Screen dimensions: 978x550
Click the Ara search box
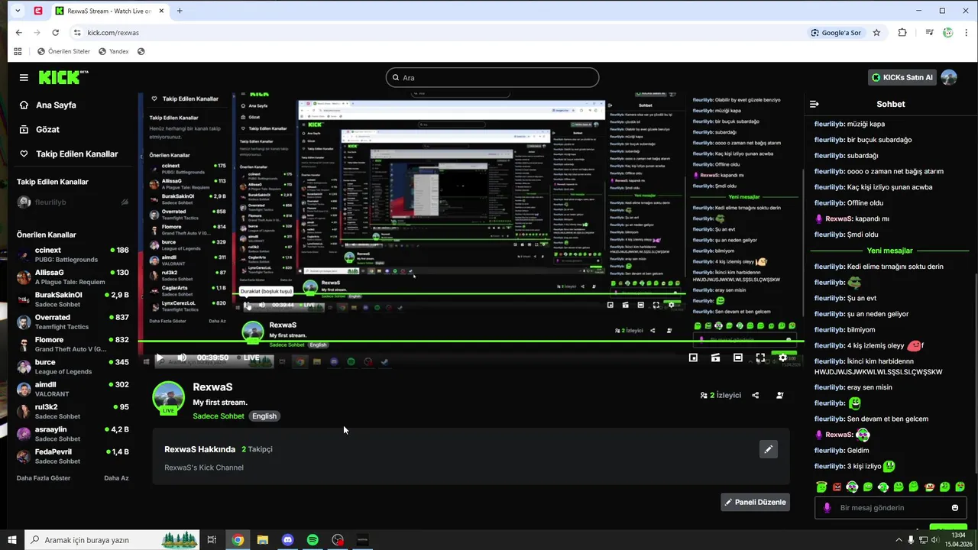492,77
